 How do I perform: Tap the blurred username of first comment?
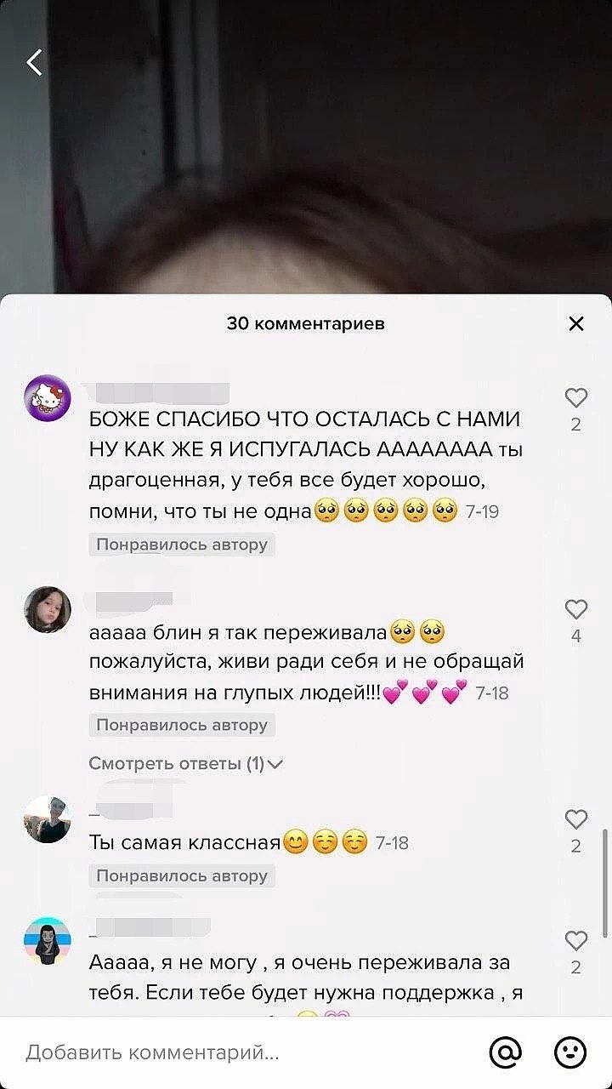(160, 392)
